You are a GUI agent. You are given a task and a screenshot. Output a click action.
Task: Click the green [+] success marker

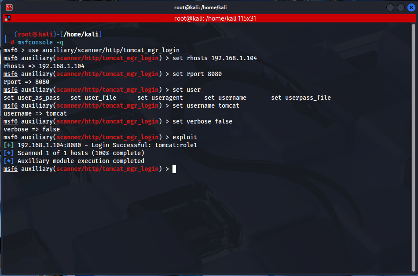9,145
